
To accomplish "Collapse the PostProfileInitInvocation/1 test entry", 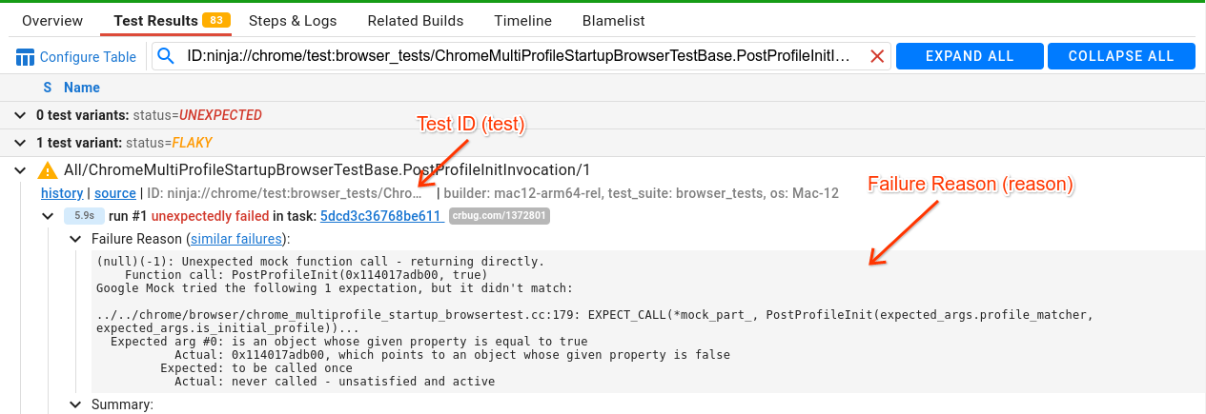I will tap(21, 170).
